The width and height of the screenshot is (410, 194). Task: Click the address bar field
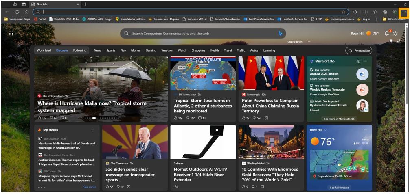click(191, 12)
